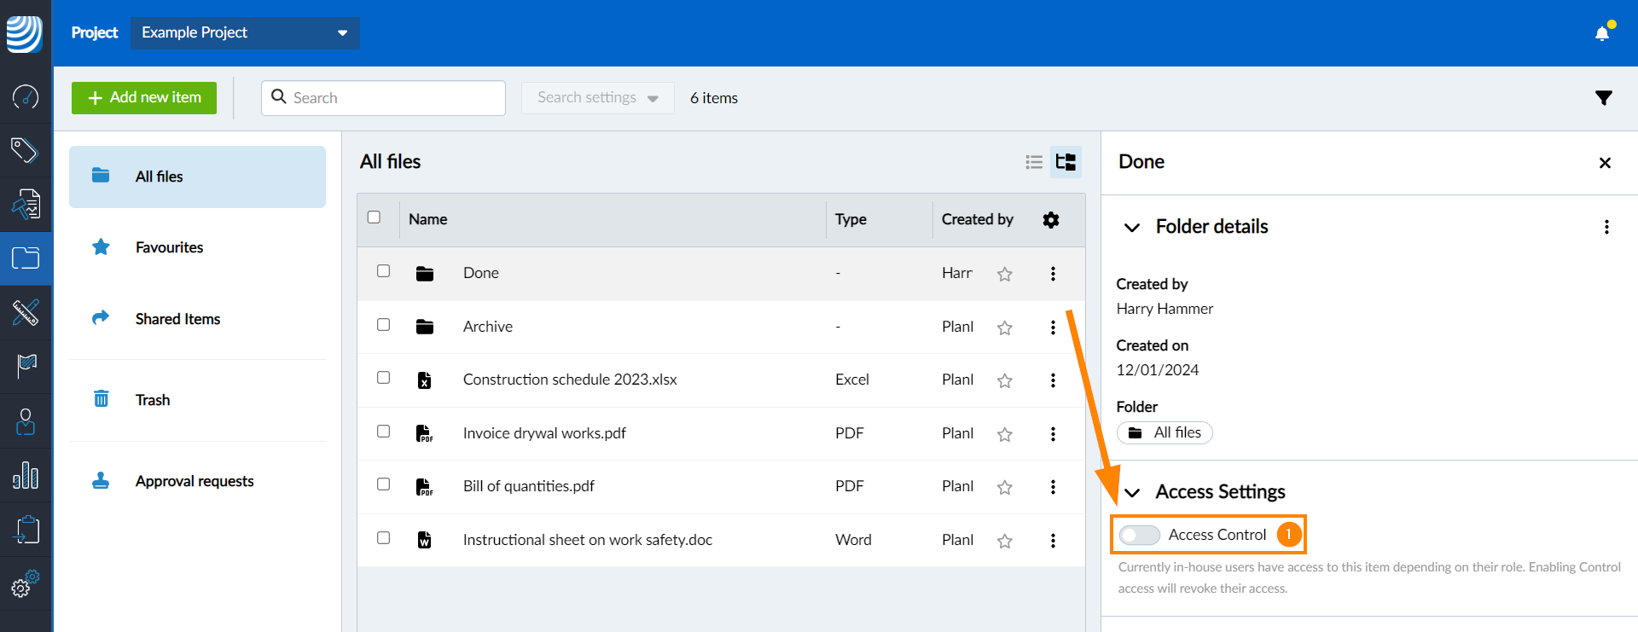The width and height of the screenshot is (1638, 632).
Task: Expand the Search settings dropdown
Action: point(597,98)
